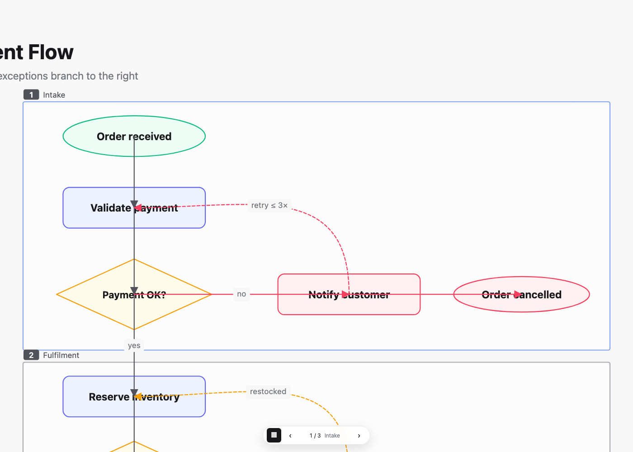Click the "restocked" edge label
Viewport: 633px width, 452px height.
[268, 391]
